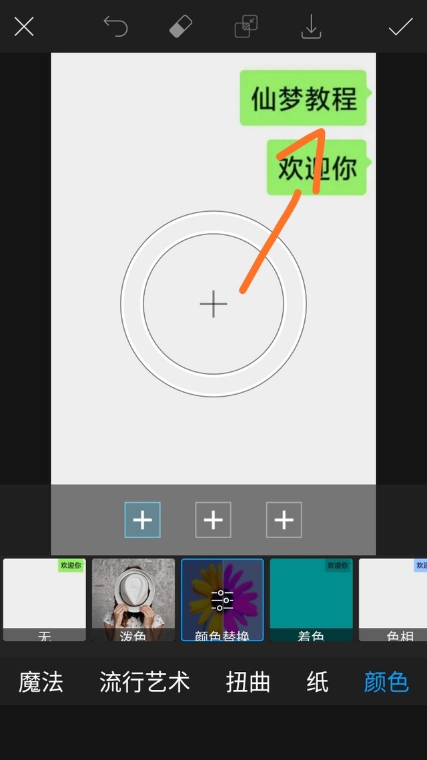Image resolution: width=427 pixels, height=760 pixels.
Task: Switch to the 魔法 category tab
Action: (41, 682)
